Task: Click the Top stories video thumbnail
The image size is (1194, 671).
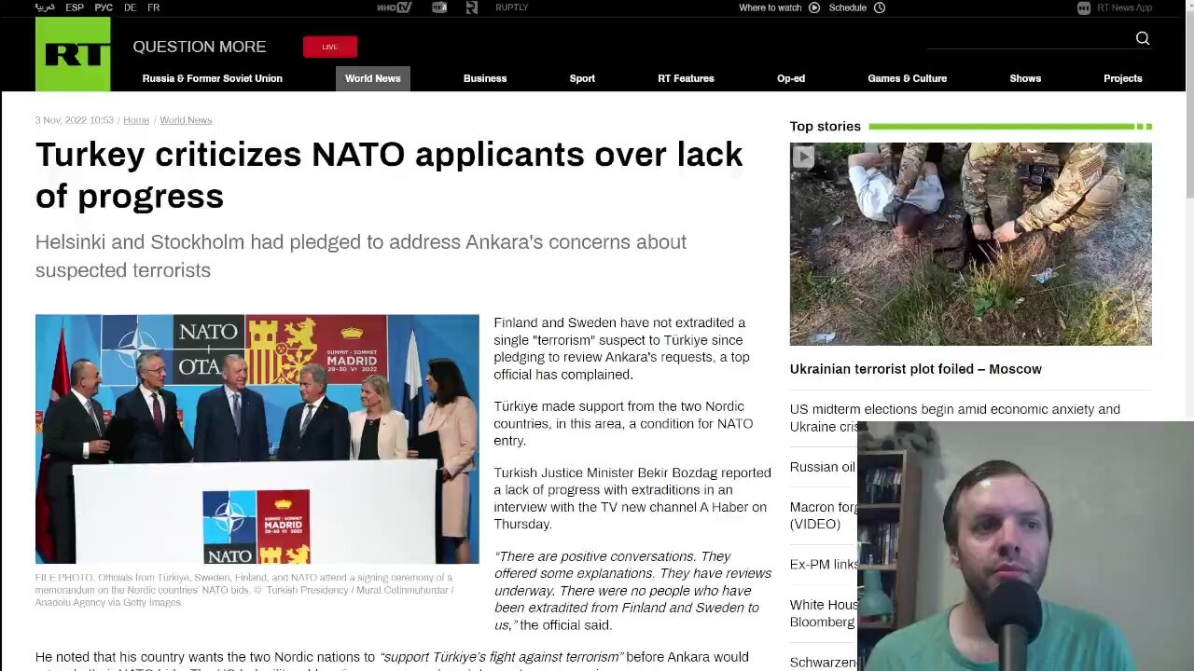Action: [x=971, y=244]
